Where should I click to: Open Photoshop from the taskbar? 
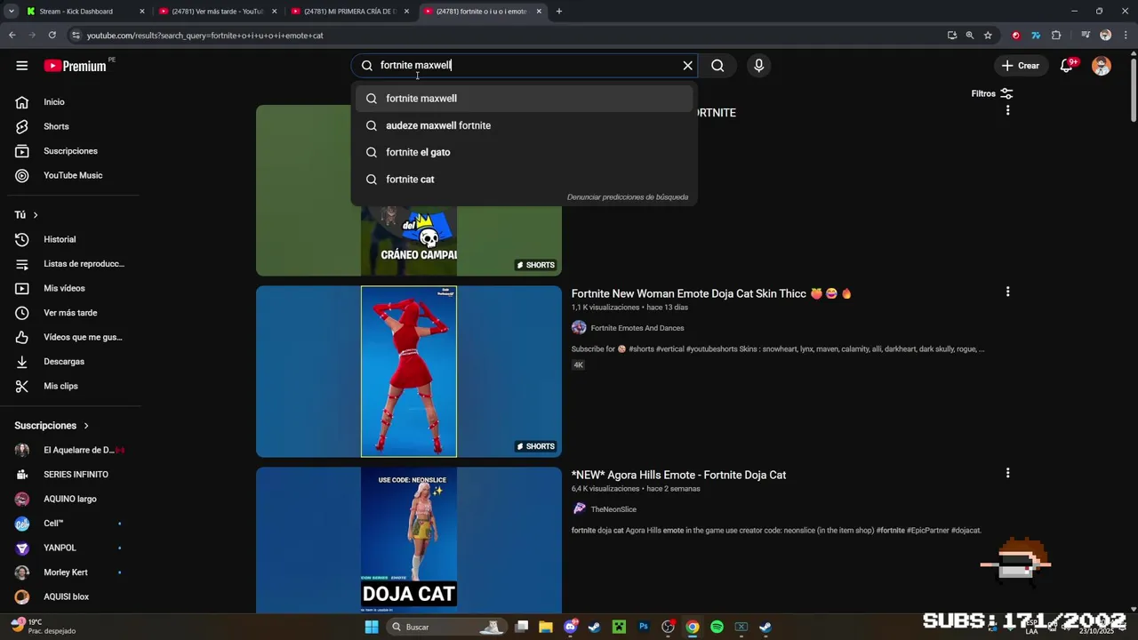tap(644, 627)
